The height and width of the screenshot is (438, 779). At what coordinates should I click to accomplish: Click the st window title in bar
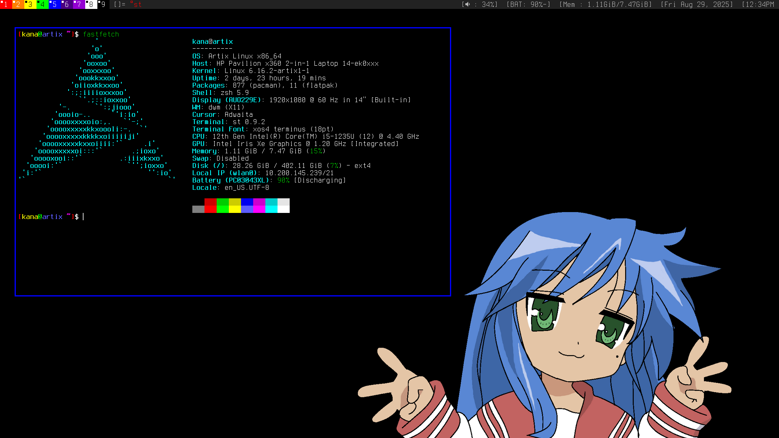pyautogui.click(x=136, y=4)
